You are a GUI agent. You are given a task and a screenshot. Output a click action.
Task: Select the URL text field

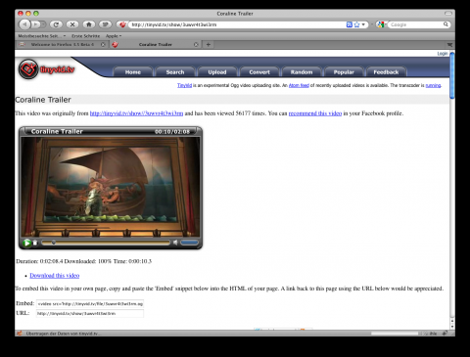(90, 314)
